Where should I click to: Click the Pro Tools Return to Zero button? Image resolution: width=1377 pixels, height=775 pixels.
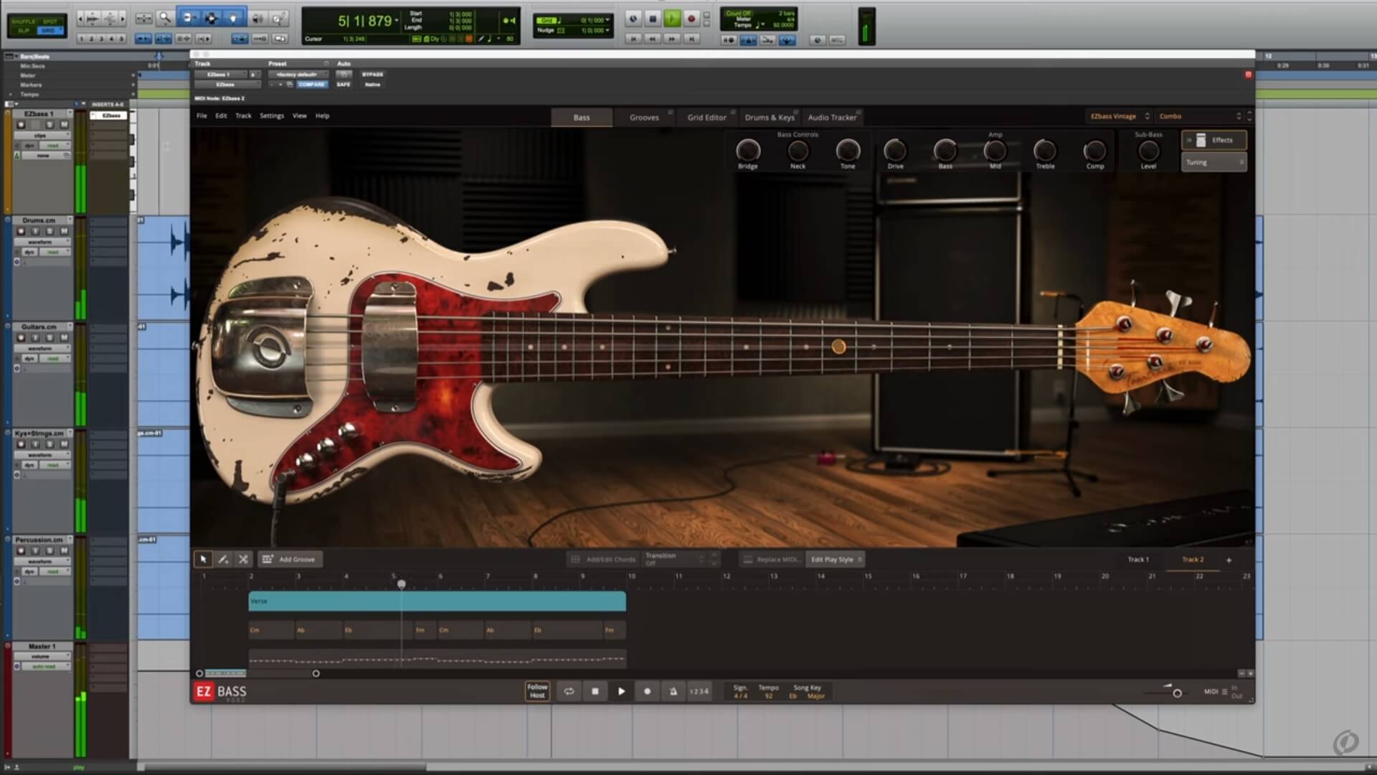633,39
